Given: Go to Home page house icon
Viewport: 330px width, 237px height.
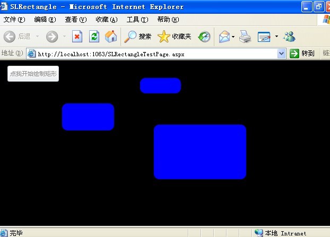Looking at the screenshot, I should [x=111, y=37].
